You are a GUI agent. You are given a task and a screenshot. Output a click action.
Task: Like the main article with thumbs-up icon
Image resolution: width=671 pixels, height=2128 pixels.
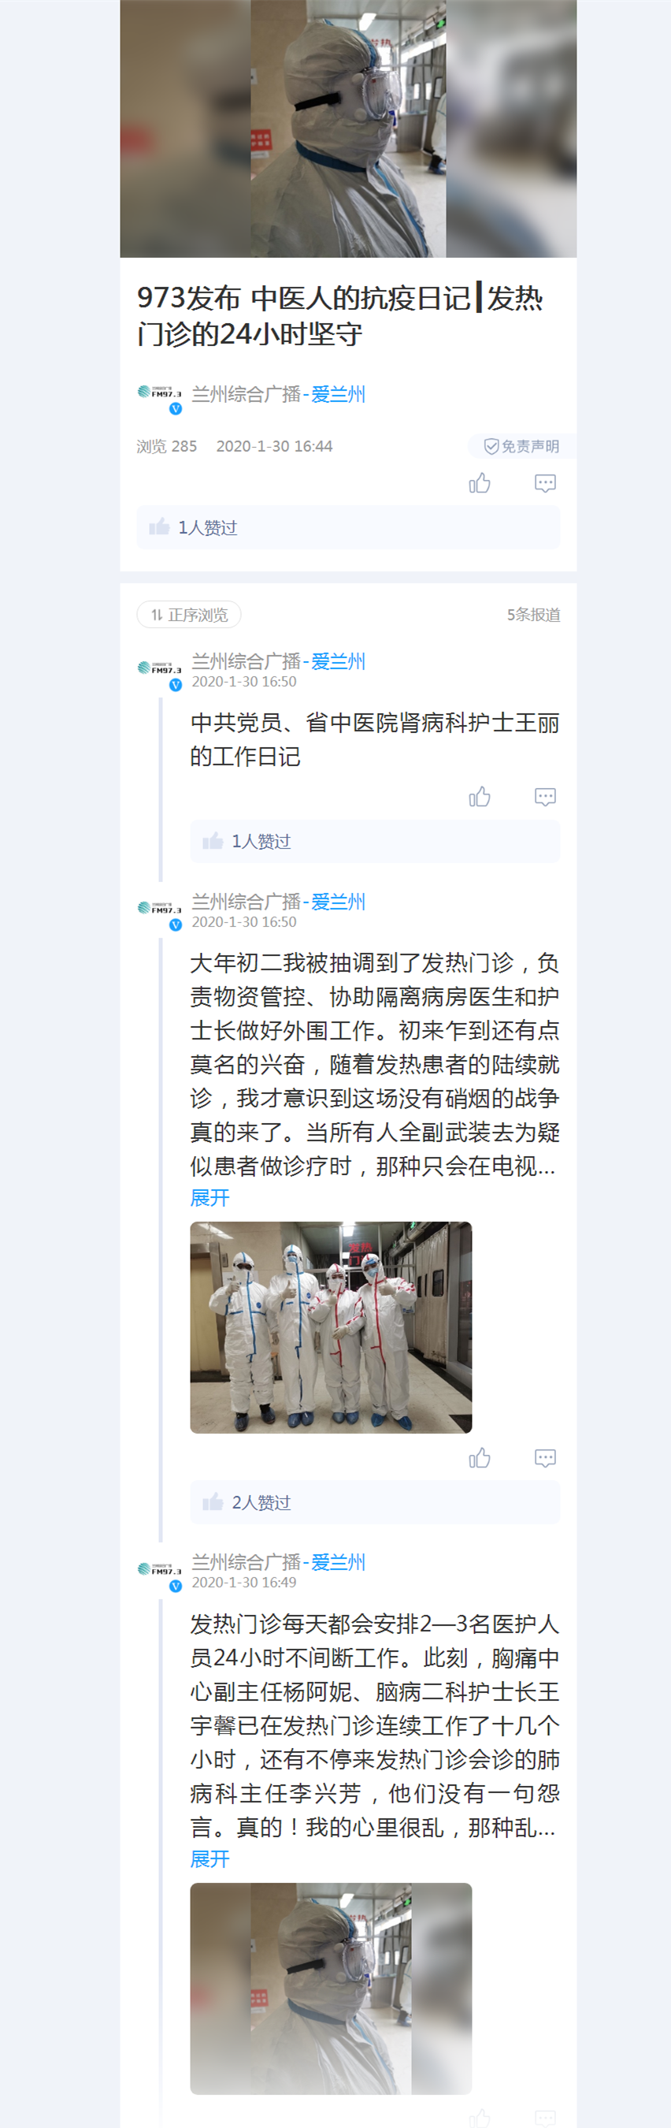(480, 483)
